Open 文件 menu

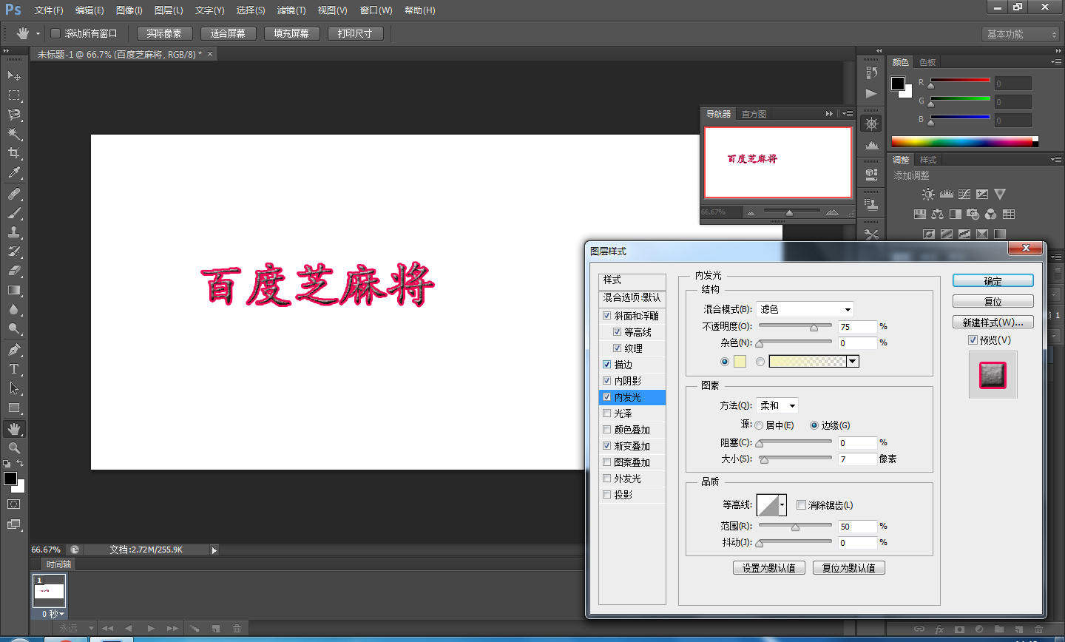coord(49,10)
